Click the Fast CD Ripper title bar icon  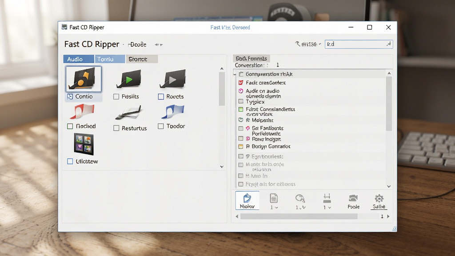tap(64, 27)
